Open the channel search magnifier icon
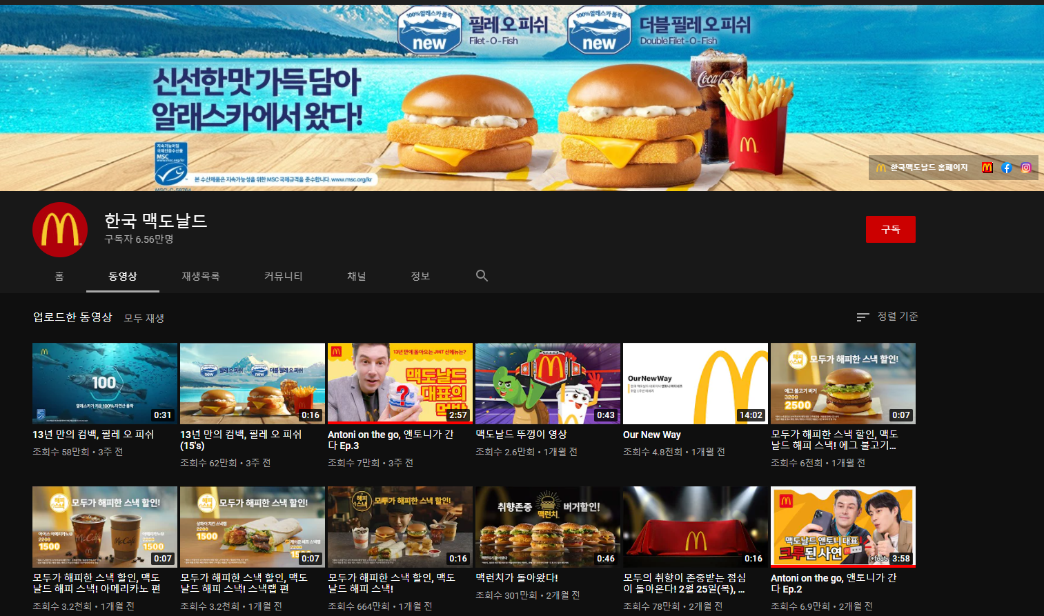Screen dimensions: 1044x616 click(x=482, y=276)
